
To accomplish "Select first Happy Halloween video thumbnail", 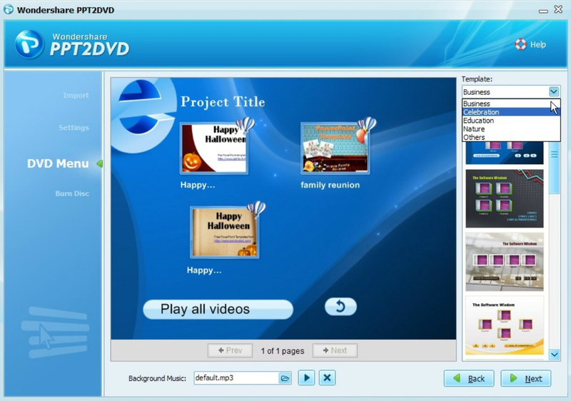I will 214,148.
